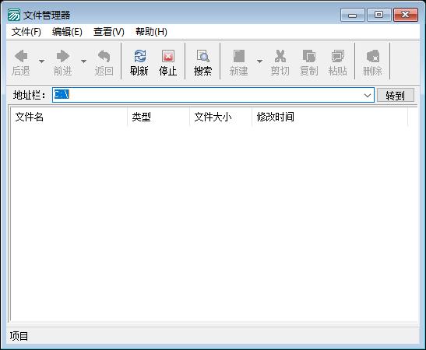Sort by the 修改时间 column header
Image resolution: width=426 pixels, height=350 pixels.
pos(275,117)
